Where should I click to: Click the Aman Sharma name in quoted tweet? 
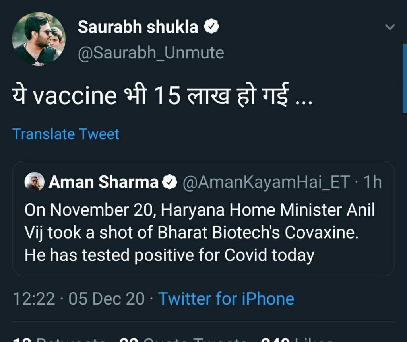(103, 182)
